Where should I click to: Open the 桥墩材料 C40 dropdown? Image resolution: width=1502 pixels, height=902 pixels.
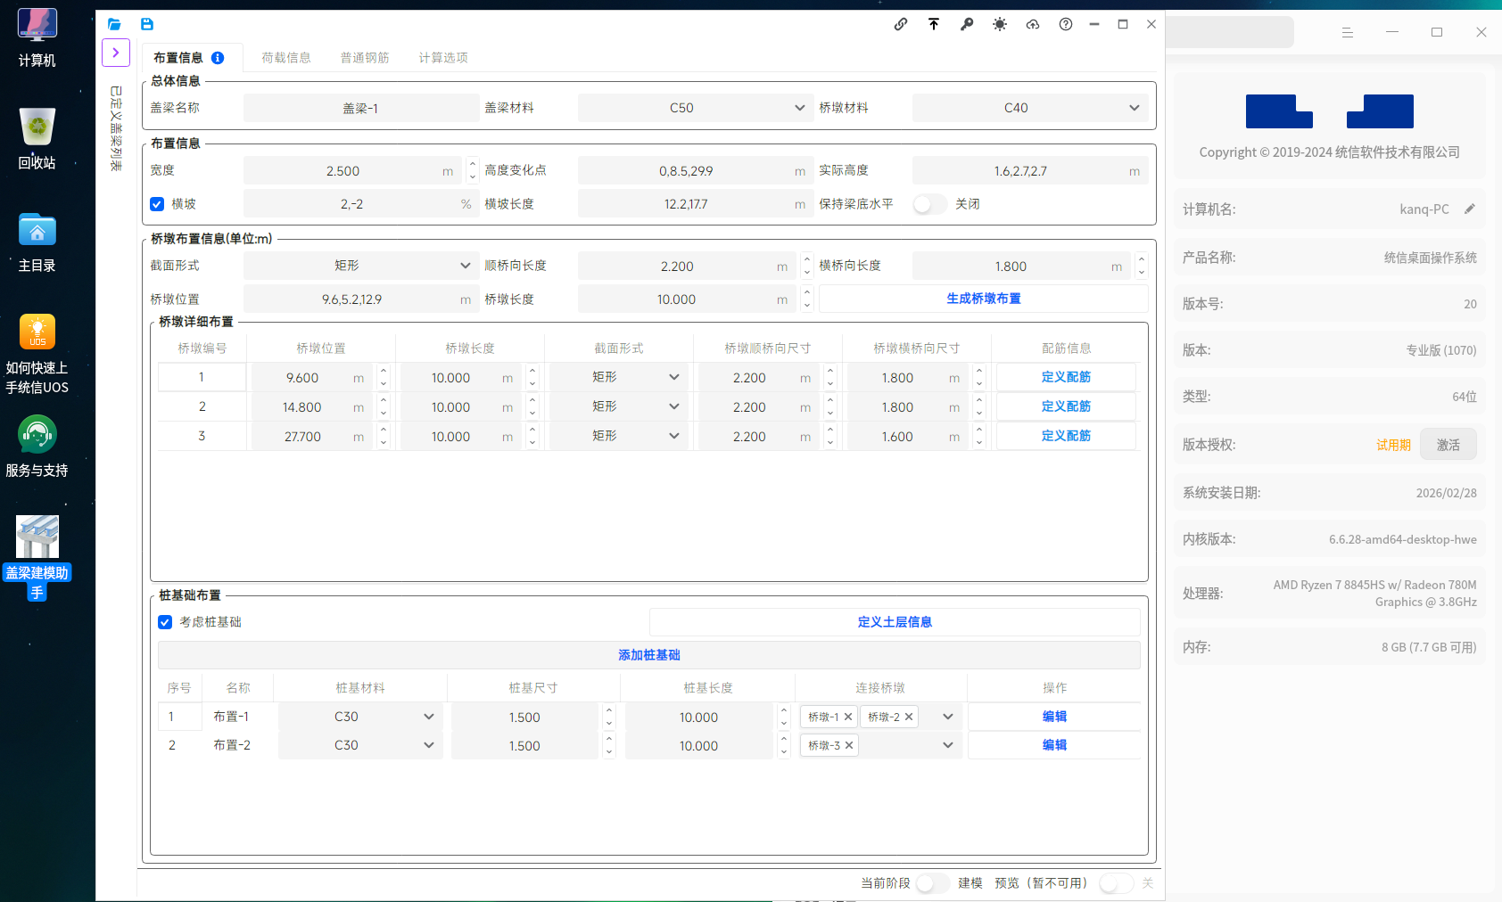point(1029,108)
